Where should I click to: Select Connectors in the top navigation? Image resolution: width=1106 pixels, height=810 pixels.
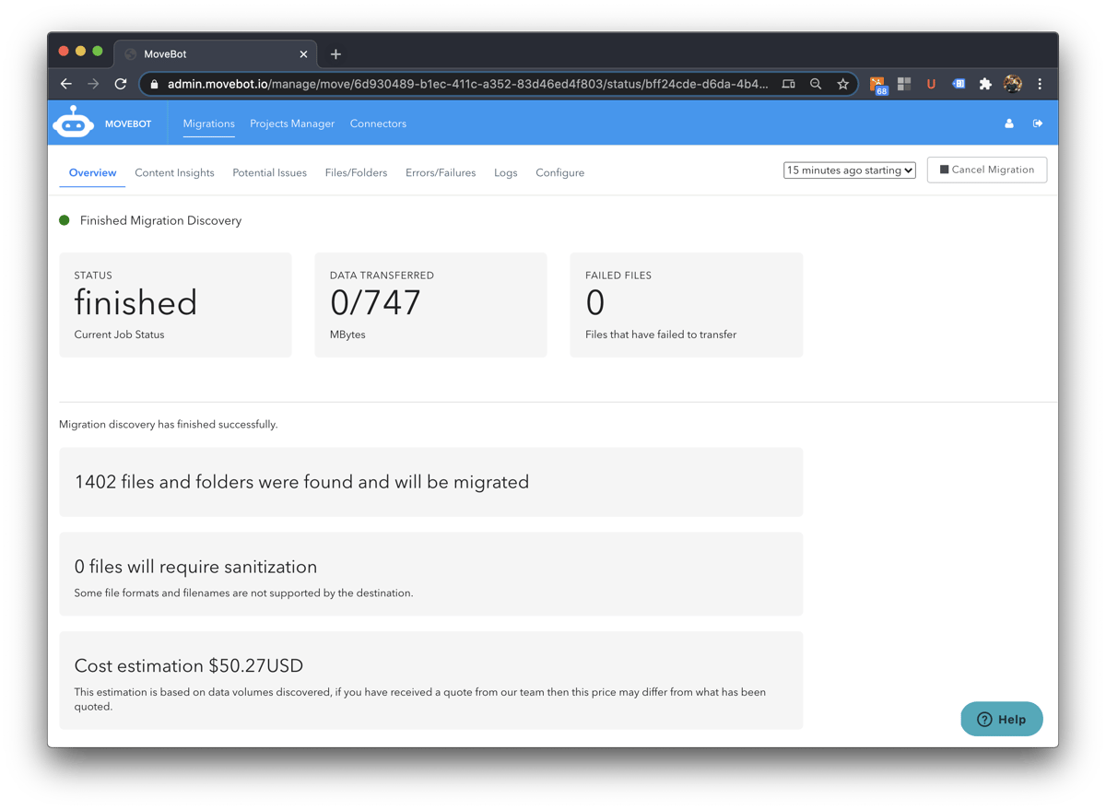[x=378, y=123]
